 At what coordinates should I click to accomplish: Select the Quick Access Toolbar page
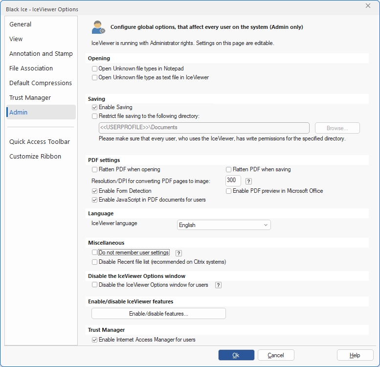click(x=40, y=141)
